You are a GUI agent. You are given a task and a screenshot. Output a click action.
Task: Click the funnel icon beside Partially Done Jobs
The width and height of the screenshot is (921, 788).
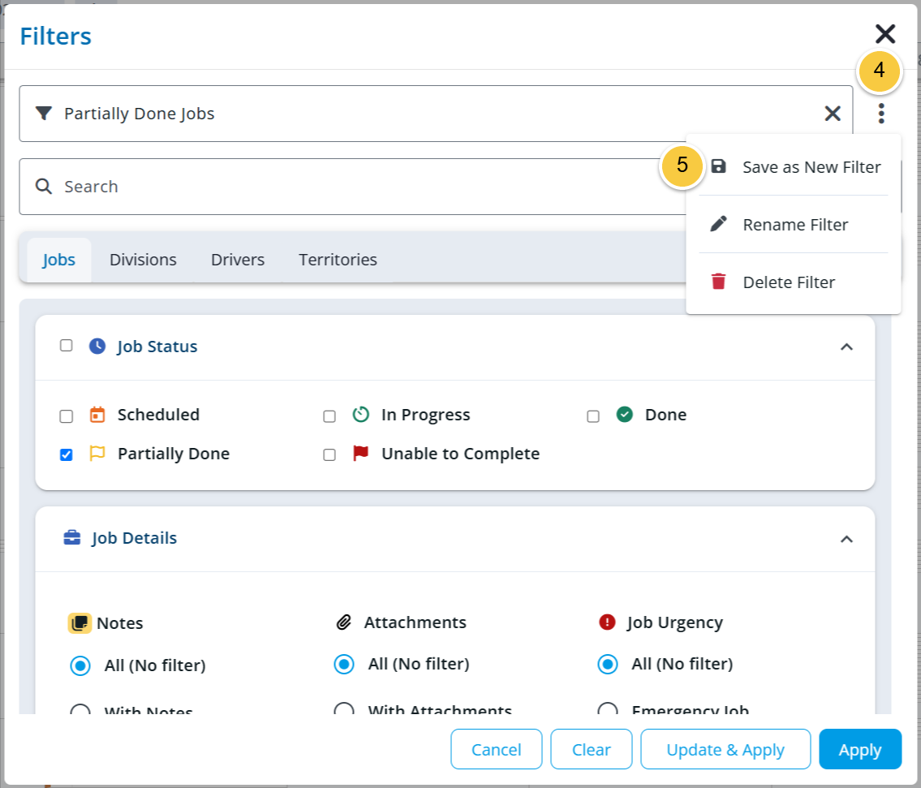click(x=44, y=113)
